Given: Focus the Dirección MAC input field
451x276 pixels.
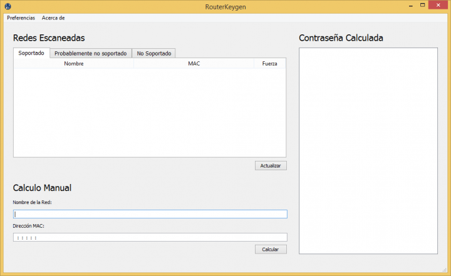Looking at the screenshot, I should coord(150,237).
